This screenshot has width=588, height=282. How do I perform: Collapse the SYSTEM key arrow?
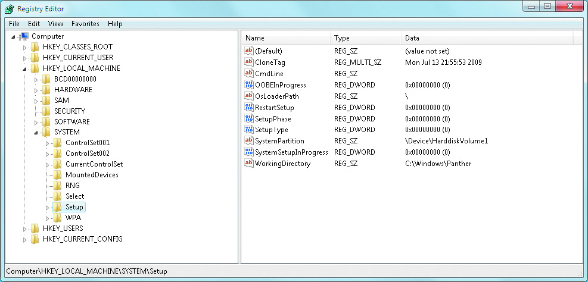(x=36, y=133)
